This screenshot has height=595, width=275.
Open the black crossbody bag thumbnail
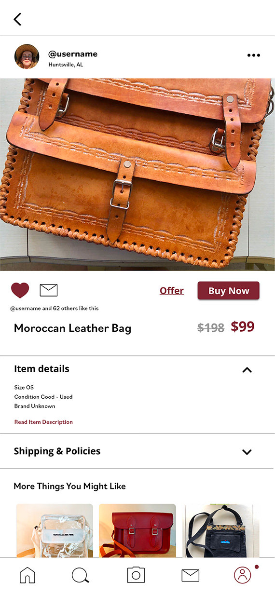coord(222,530)
